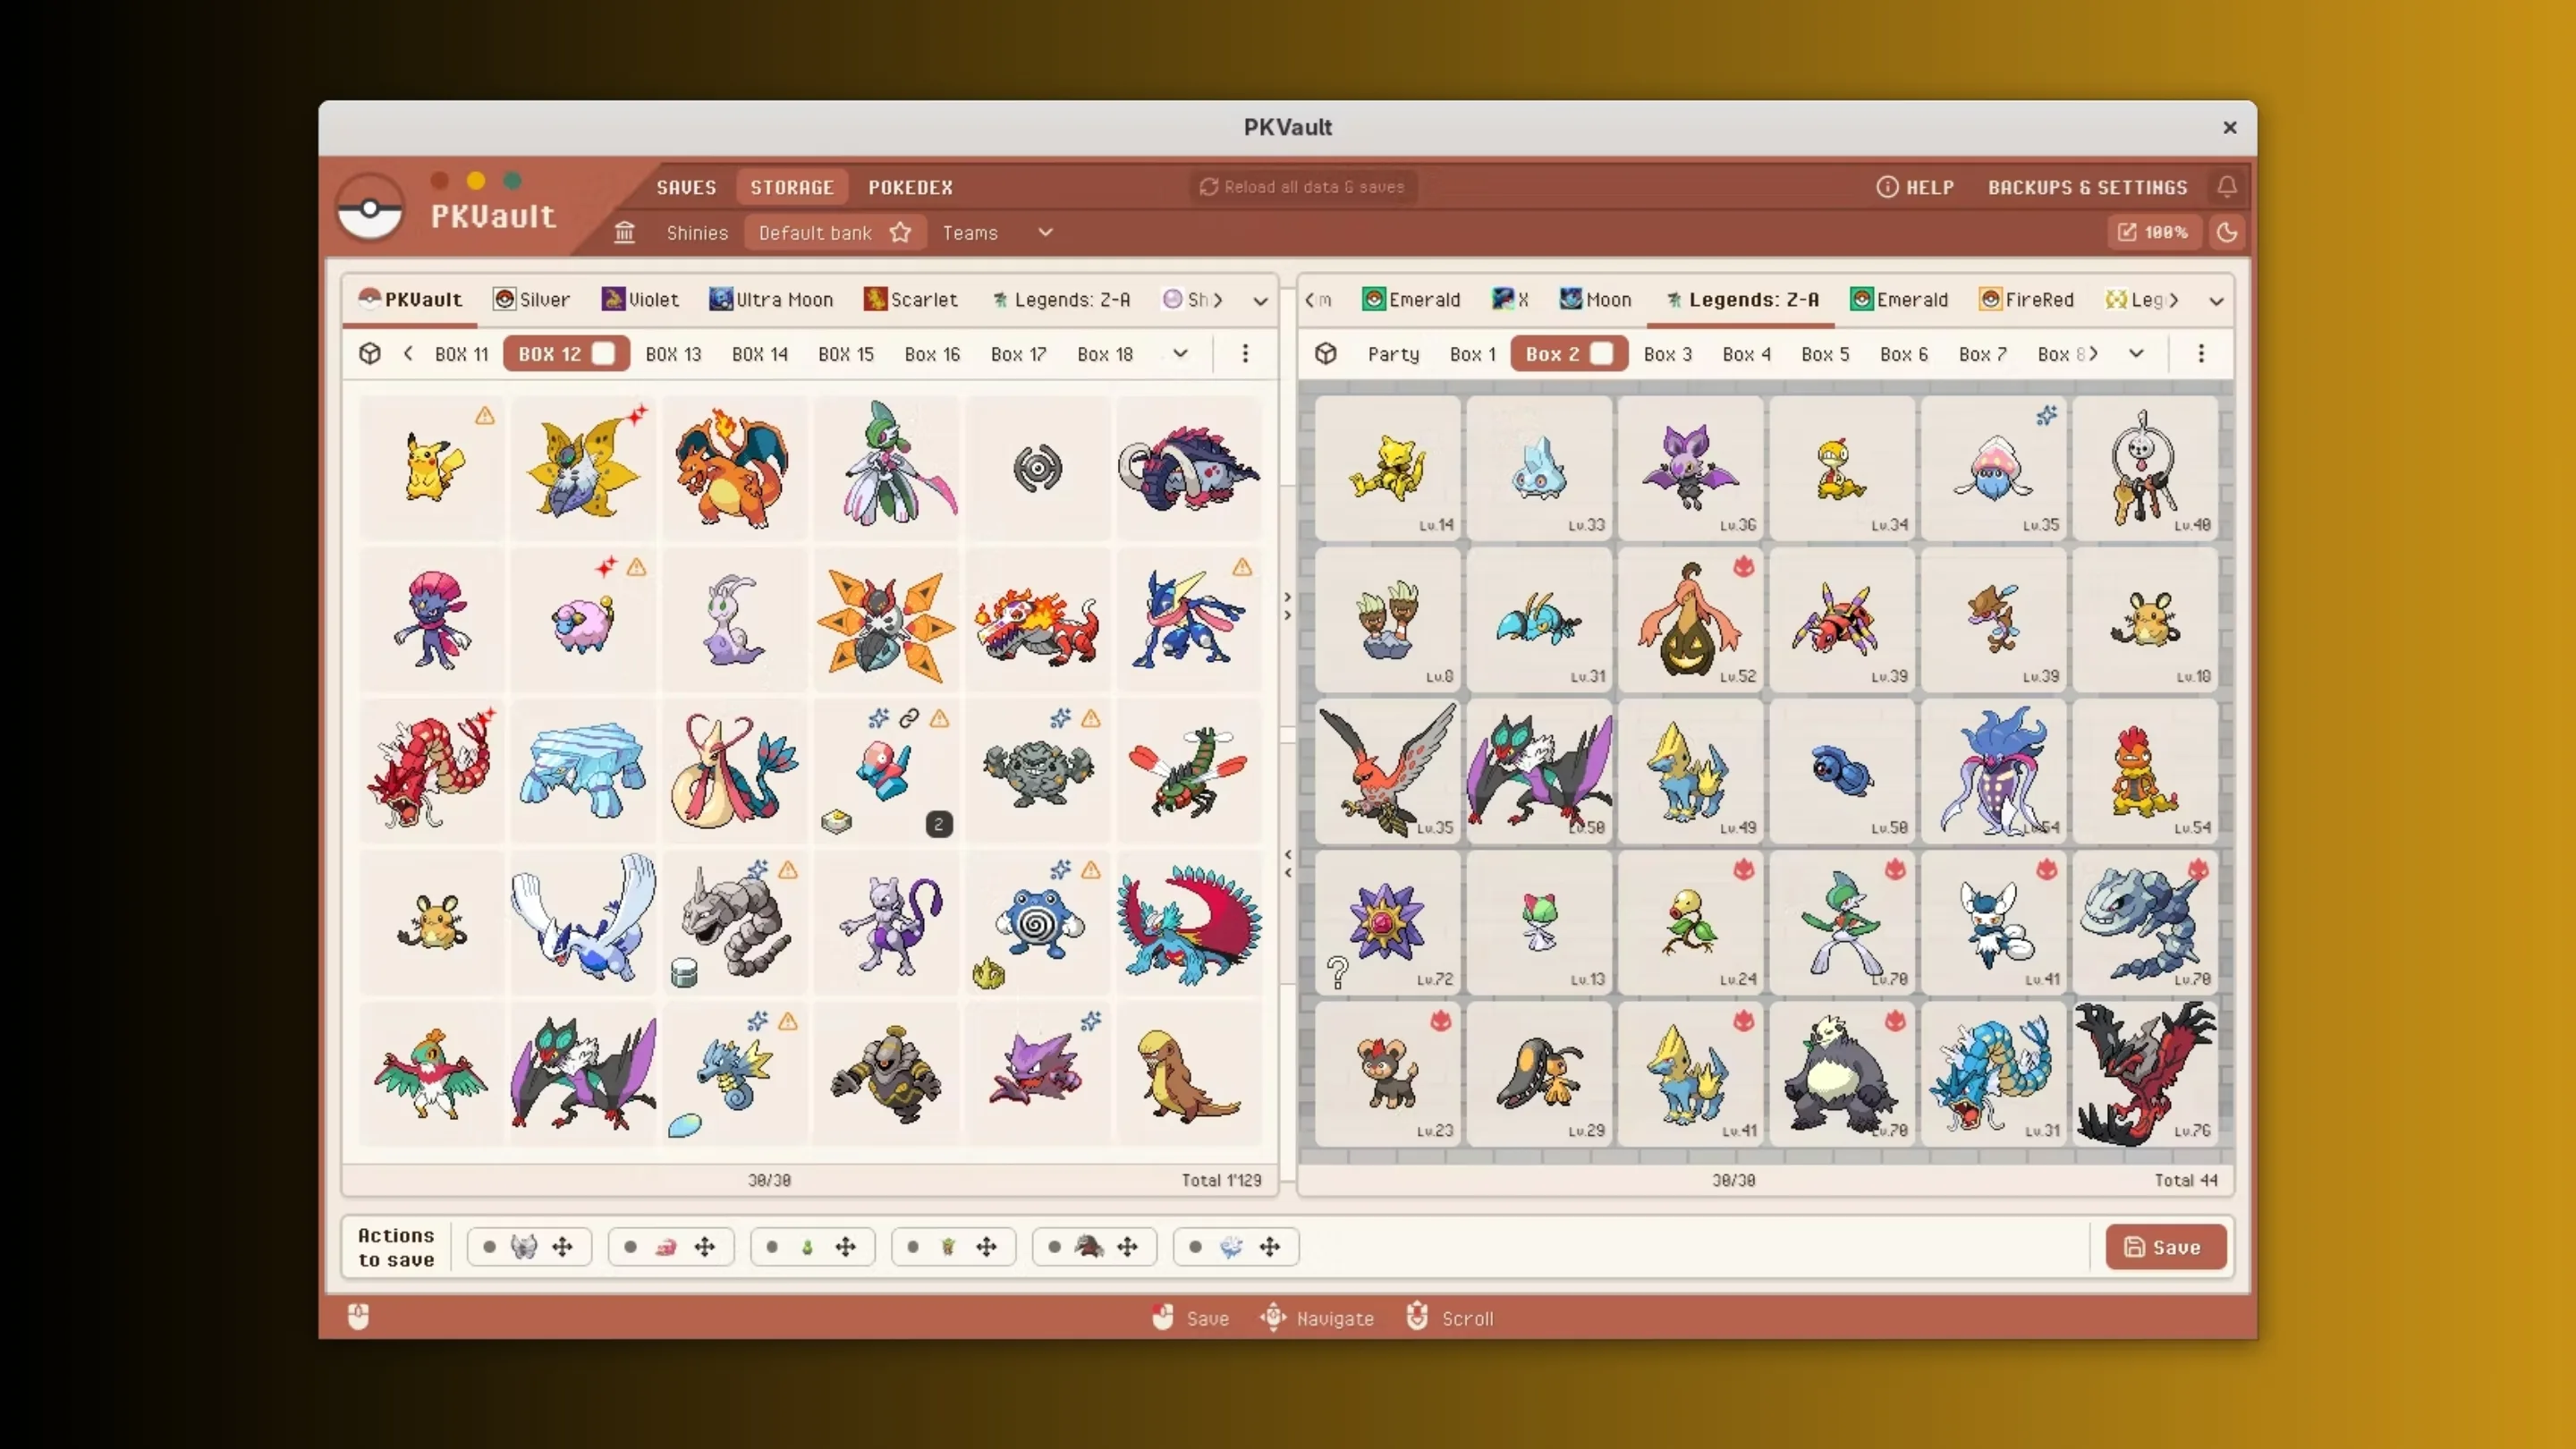The height and width of the screenshot is (1449, 2576).
Task: Select the Shinies bank
Action: [x=697, y=232]
